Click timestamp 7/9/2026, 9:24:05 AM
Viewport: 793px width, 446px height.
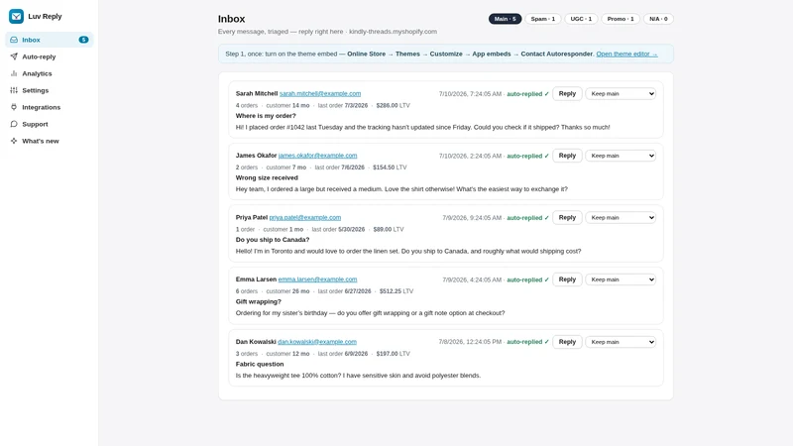(472, 218)
